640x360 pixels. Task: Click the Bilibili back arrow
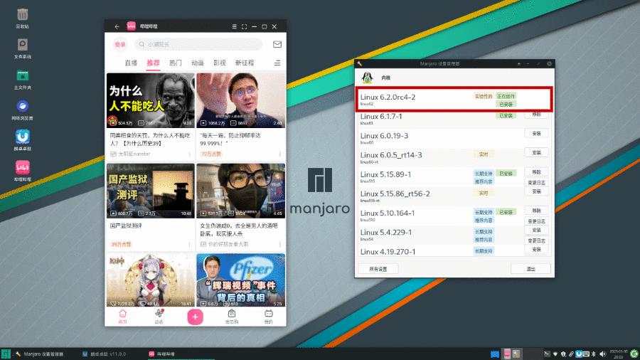tap(117, 27)
